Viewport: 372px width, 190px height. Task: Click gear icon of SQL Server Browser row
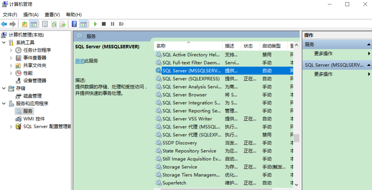tap(159, 95)
